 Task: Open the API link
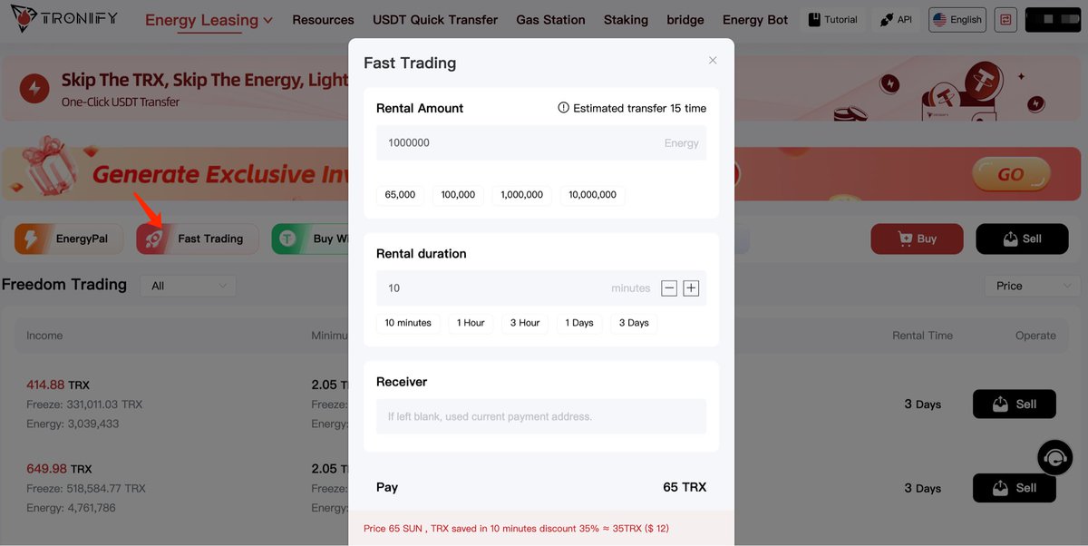click(896, 19)
